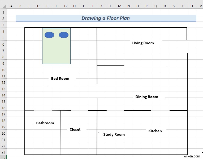This screenshot has height=159, width=203.
Task: Select column U header
Action: tap(192, 6)
